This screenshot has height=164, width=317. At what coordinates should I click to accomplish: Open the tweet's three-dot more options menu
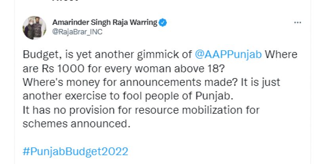[x=298, y=23]
